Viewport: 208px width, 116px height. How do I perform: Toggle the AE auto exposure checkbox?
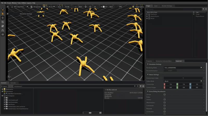pyautogui.click(x=104, y=7)
